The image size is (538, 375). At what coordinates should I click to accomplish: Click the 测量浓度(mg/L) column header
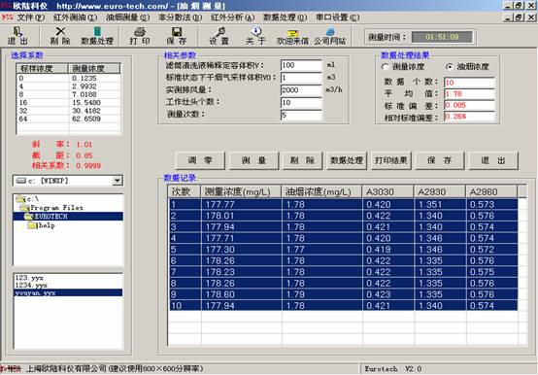click(x=241, y=191)
